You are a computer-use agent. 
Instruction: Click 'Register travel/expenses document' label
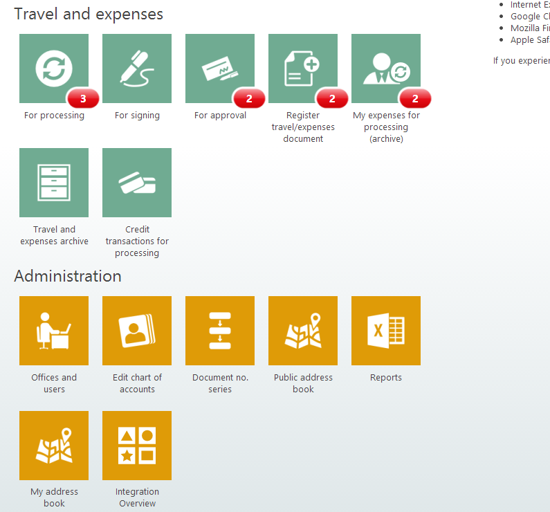[303, 127]
